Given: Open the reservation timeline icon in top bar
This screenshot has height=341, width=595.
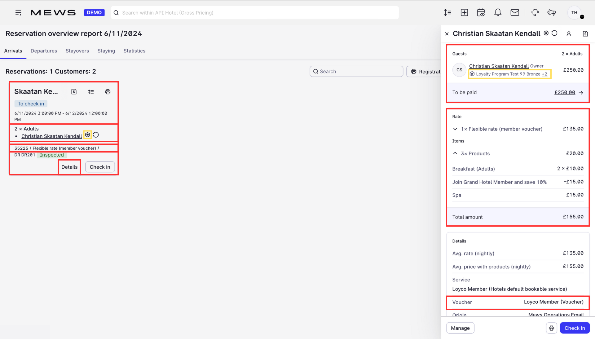Looking at the screenshot, I should pos(447,13).
